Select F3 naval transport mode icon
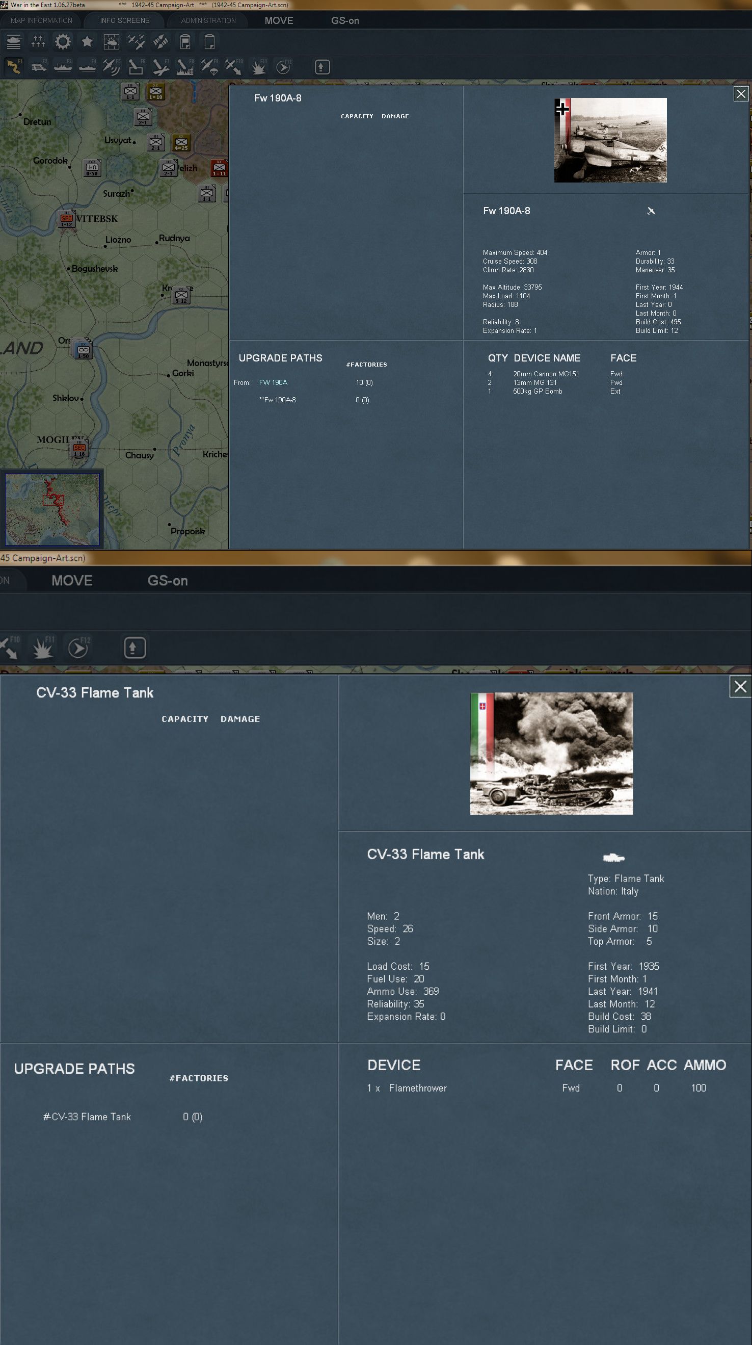Image resolution: width=752 pixels, height=1345 pixels. point(63,67)
